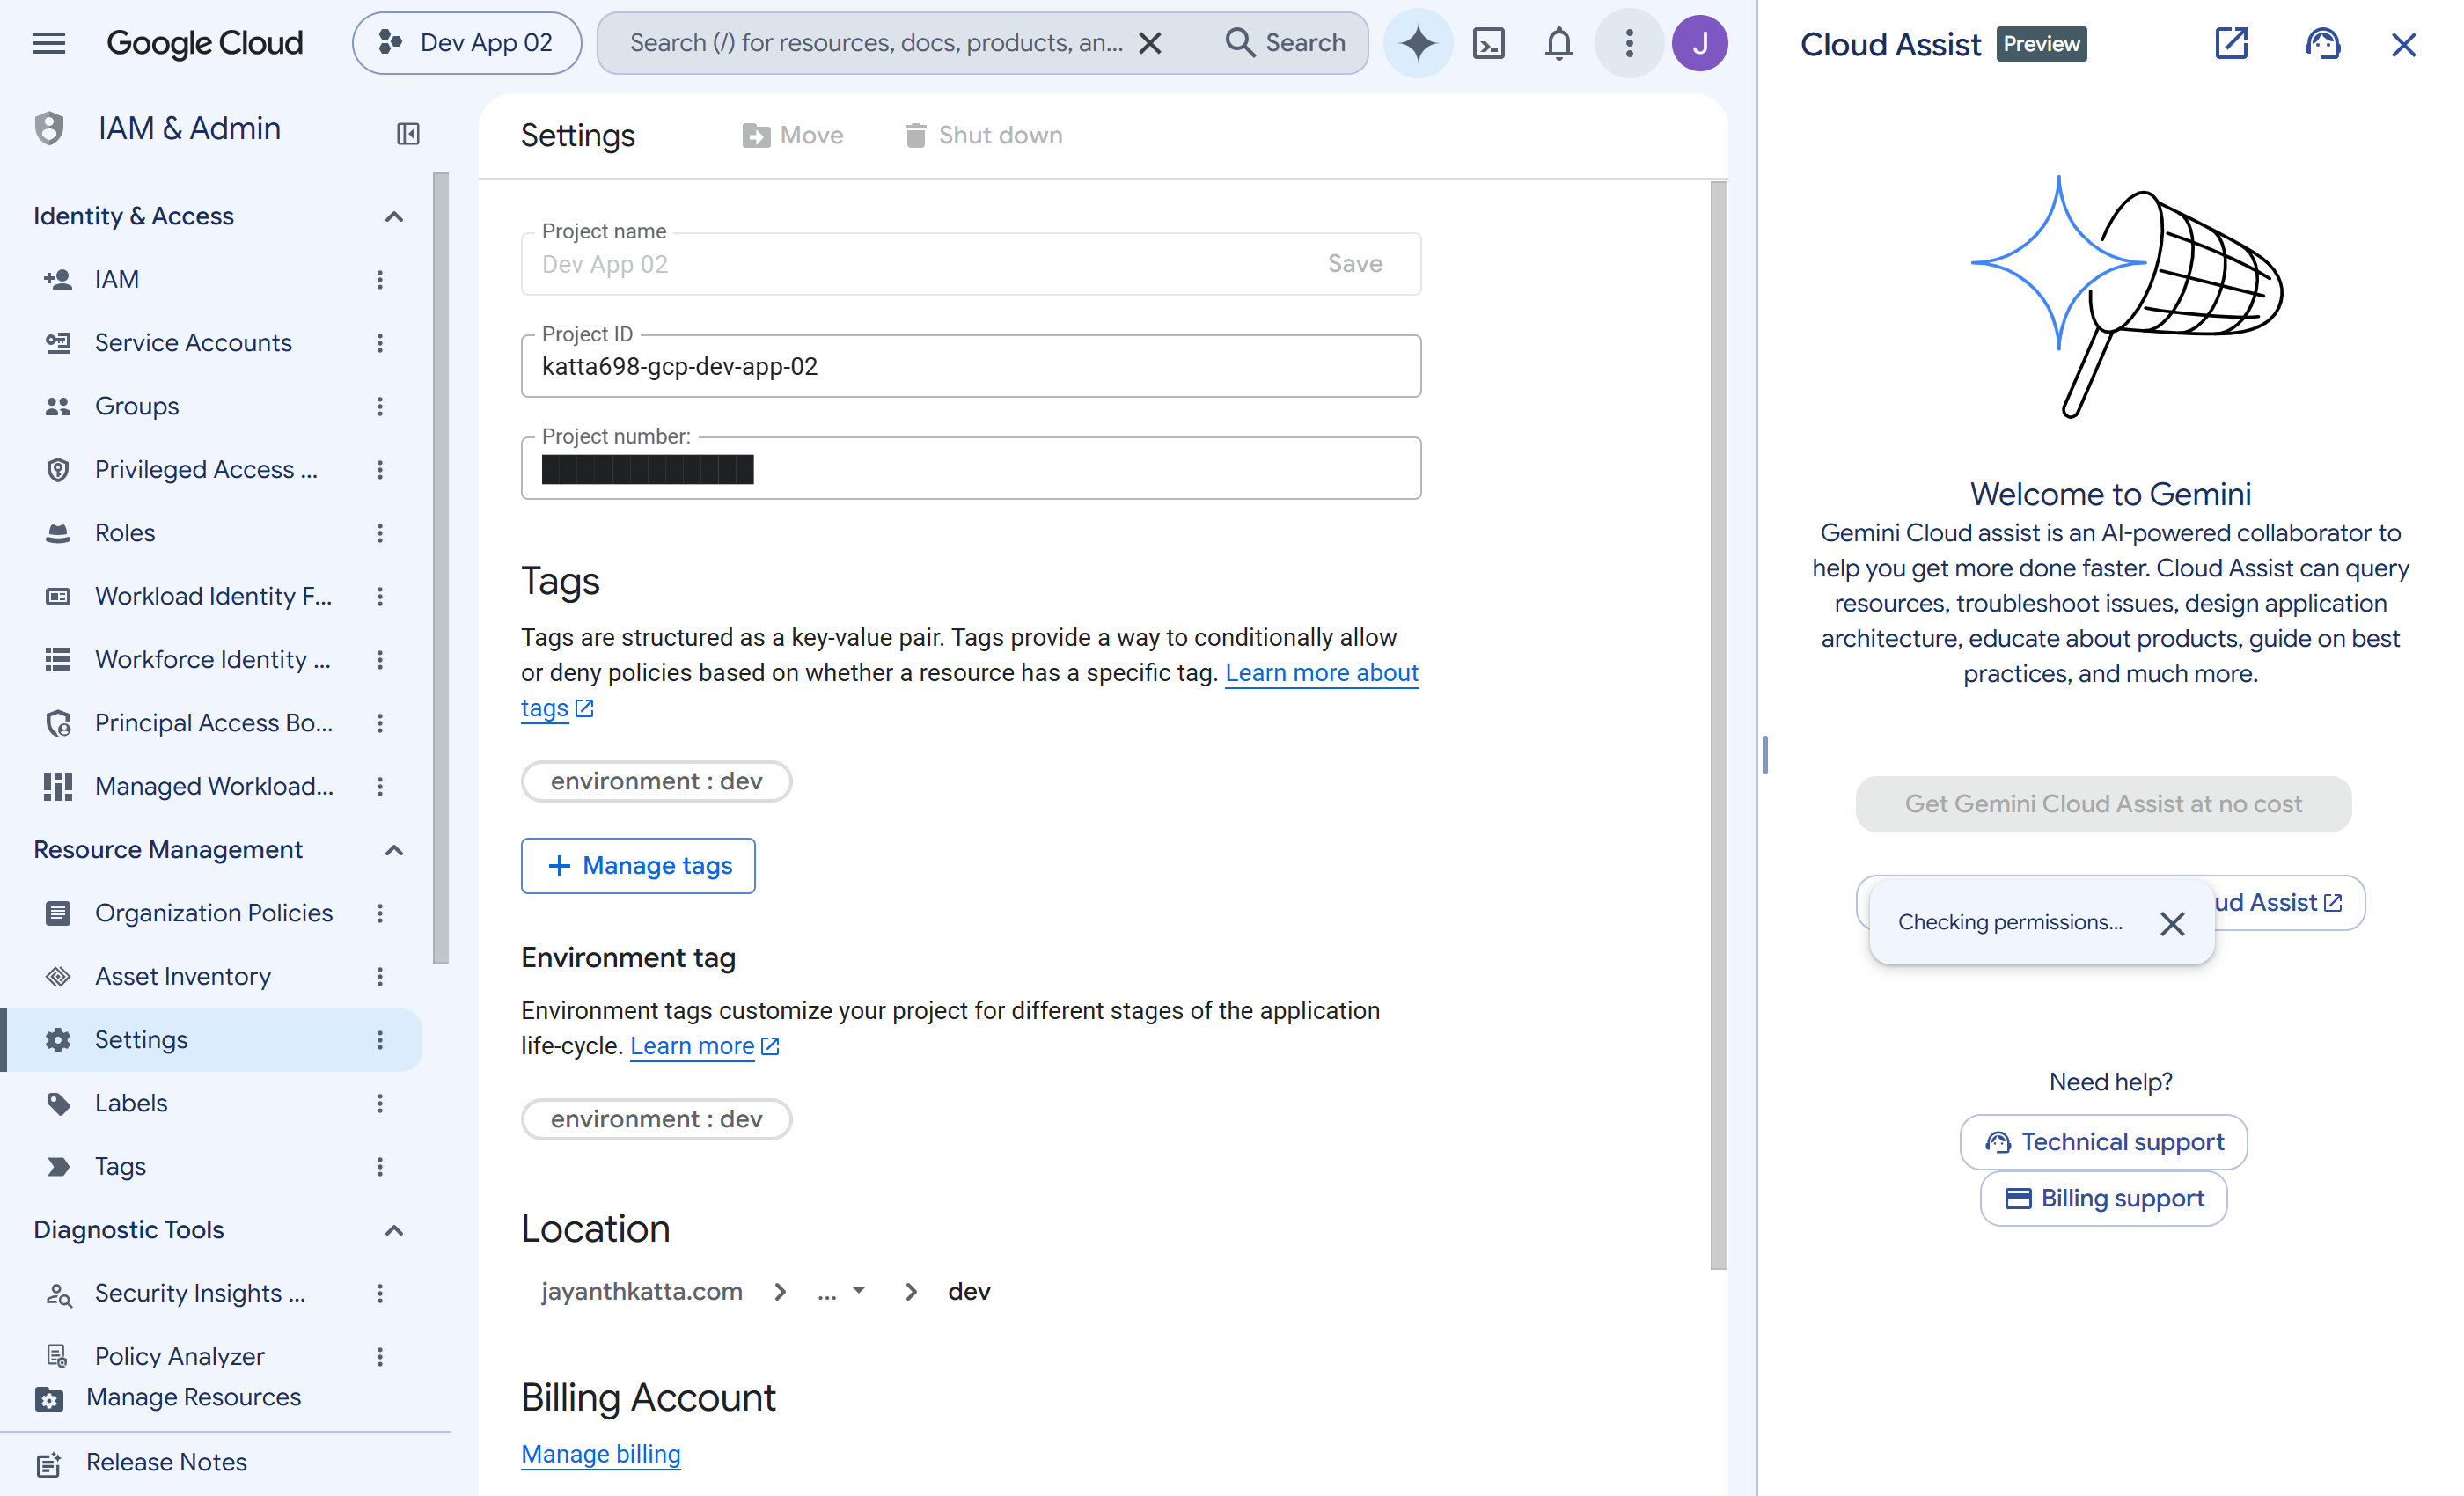Click Get Gemini Cloud Assist at no cost
This screenshot has height=1496, width=2464.
tap(2103, 804)
